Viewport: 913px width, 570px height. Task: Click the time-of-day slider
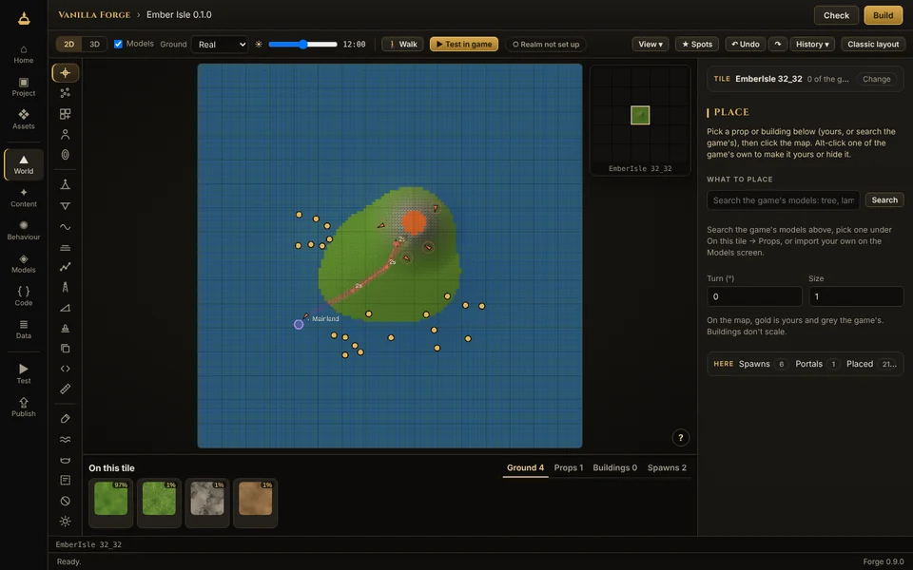(x=302, y=45)
